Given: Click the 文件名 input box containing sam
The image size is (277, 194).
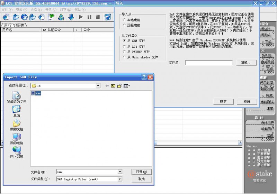Looking at the screenshot, I should point(87,172).
